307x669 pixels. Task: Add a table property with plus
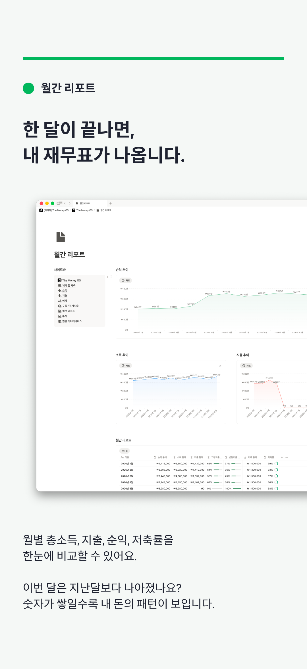click(282, 457)
